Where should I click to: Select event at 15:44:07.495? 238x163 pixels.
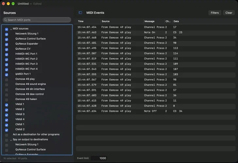pyautogui.click(x=156, y=48)
